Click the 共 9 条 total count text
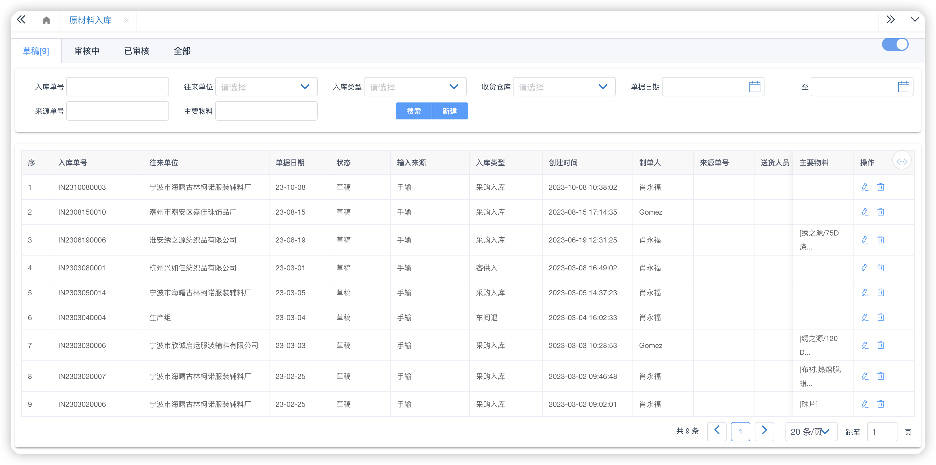 click(x=687, y=431)
